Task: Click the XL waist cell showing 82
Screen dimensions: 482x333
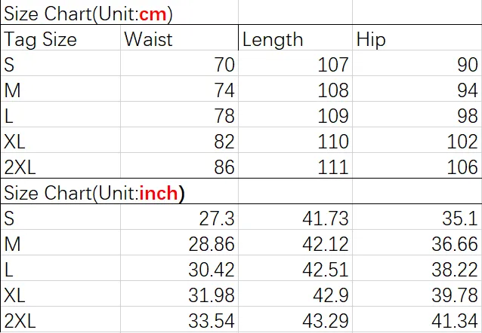Action: [x=179, y=140]
